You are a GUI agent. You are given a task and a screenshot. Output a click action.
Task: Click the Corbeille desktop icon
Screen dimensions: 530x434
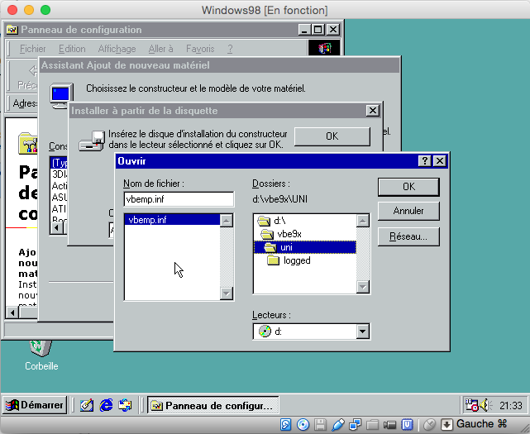coord(41,354)
